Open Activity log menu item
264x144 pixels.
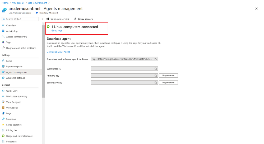tap(12, 31)
